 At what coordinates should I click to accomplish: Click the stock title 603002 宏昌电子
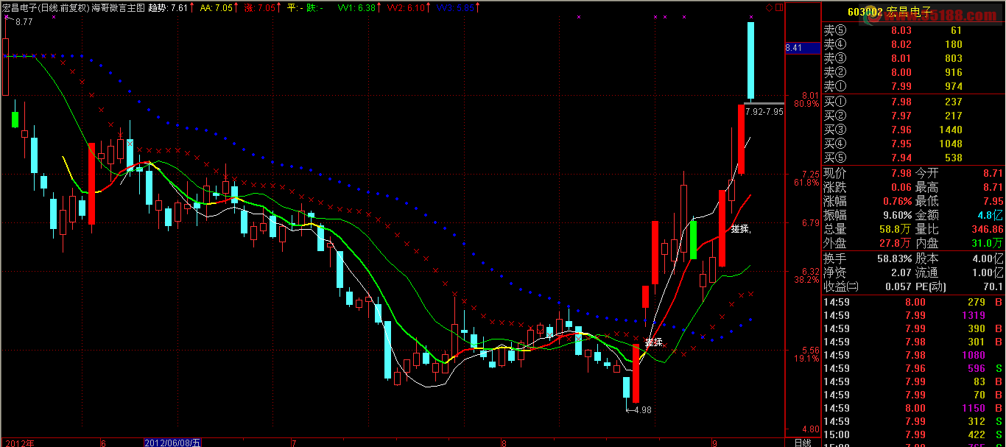point(890,12)
